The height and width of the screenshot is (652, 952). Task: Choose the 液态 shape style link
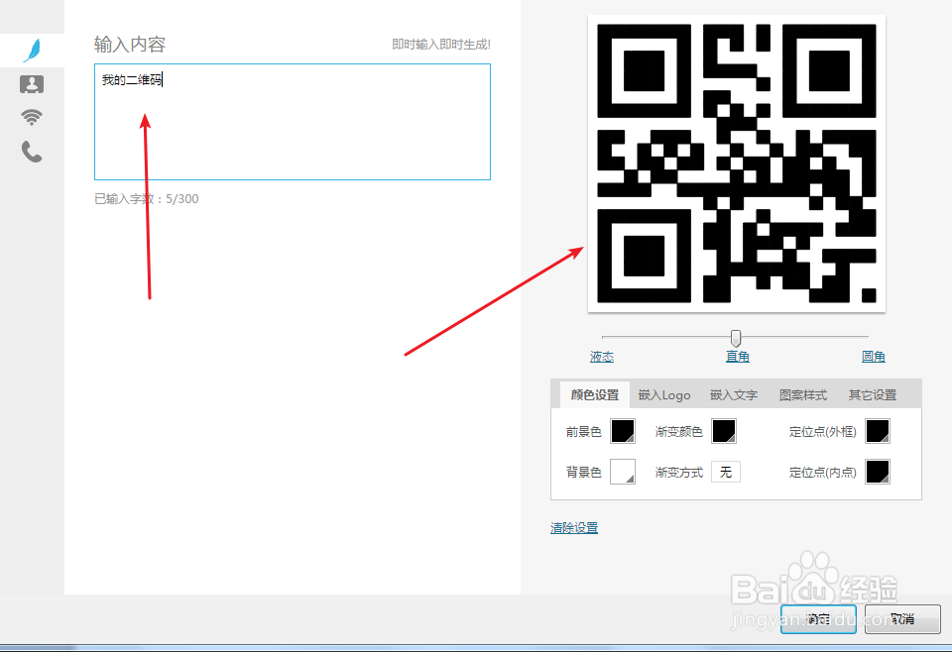602,357
